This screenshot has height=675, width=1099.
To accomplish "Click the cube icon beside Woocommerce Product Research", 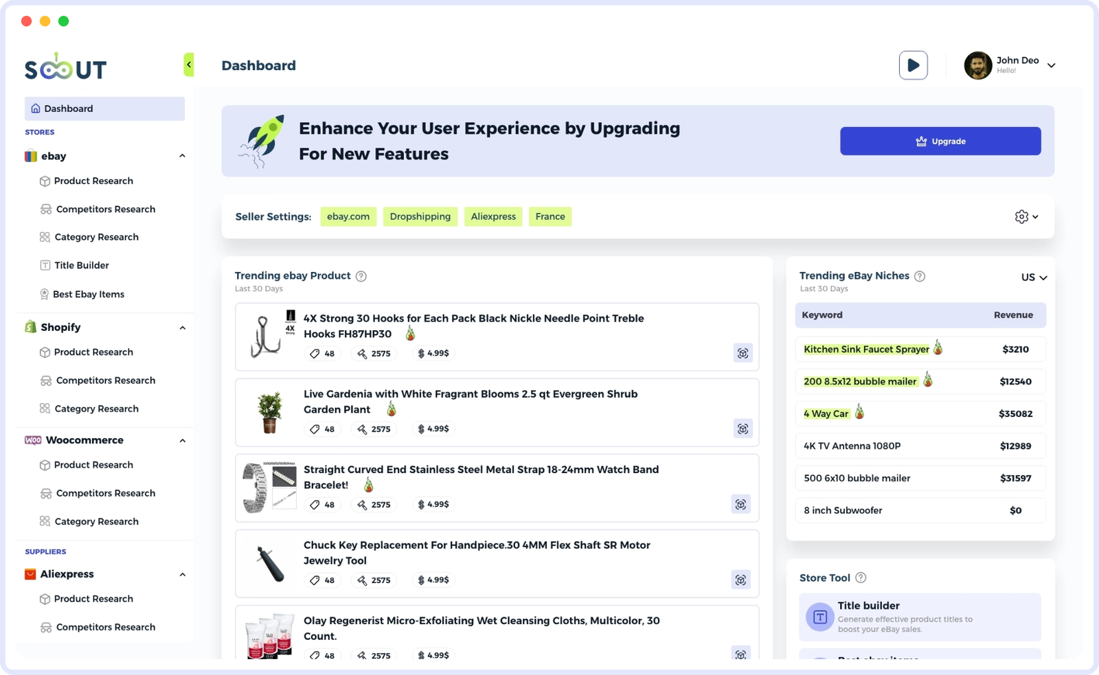I will coord(45,465).
